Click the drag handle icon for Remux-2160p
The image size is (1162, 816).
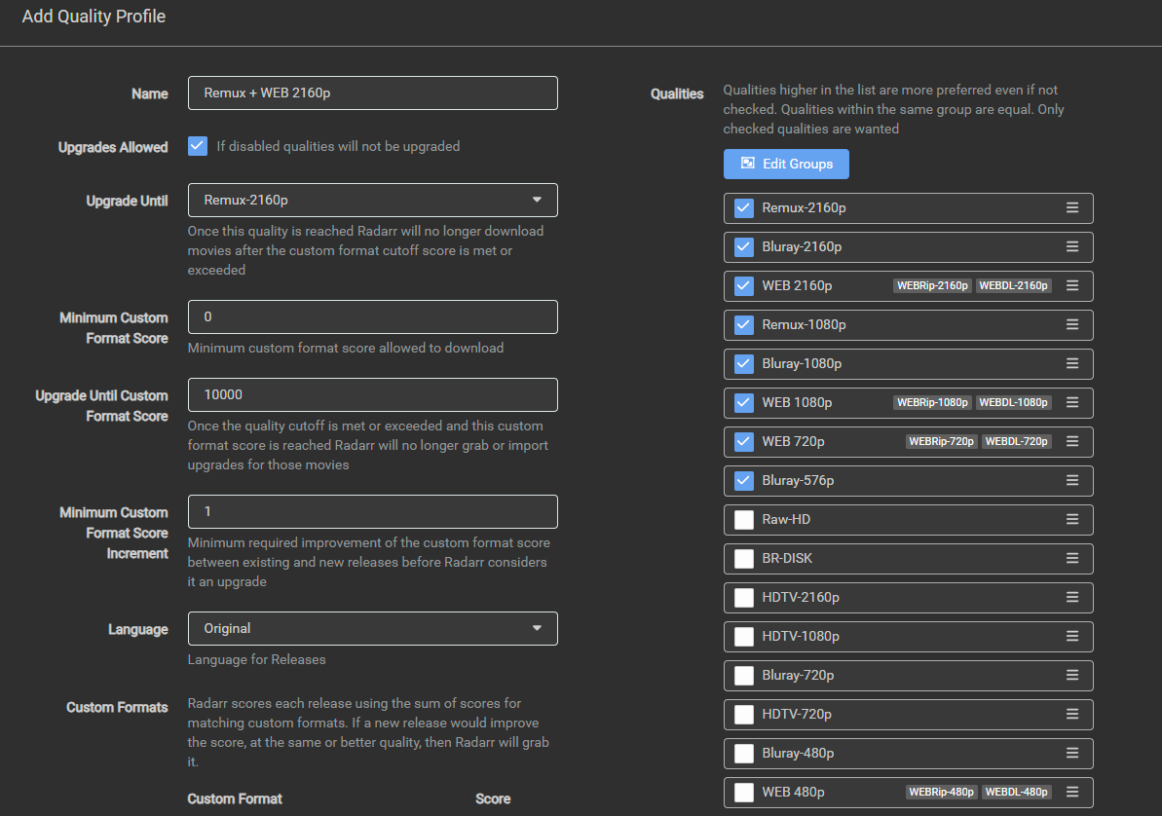tap(1071, 207)
